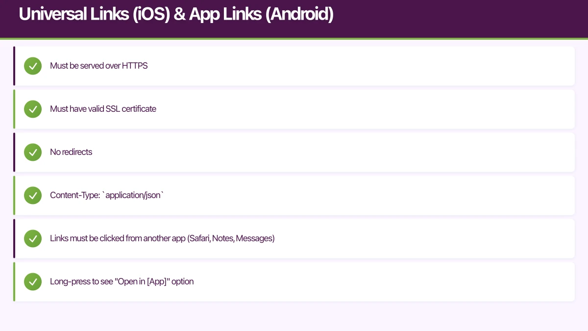Viewport: 588px width, 331px height.
Task: Click the "Open in [App]" option text
Action: [122, 281]
